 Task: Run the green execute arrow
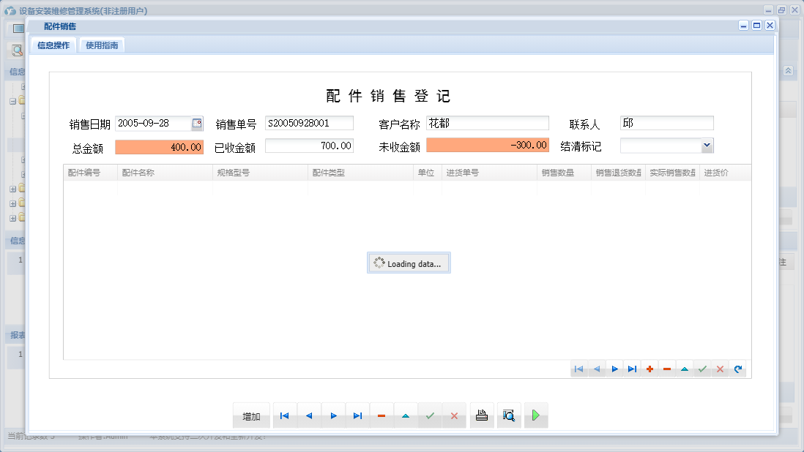(535, 415)
